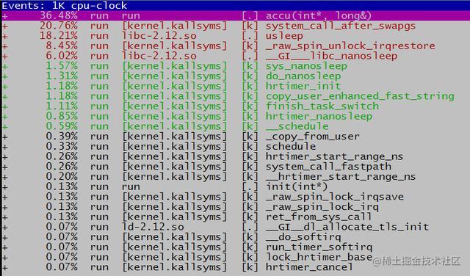This screenshot has width=470, height=276.
Task: Select the __GI__dl_allocate_tls_init symbol
Action: coord(347,227)
